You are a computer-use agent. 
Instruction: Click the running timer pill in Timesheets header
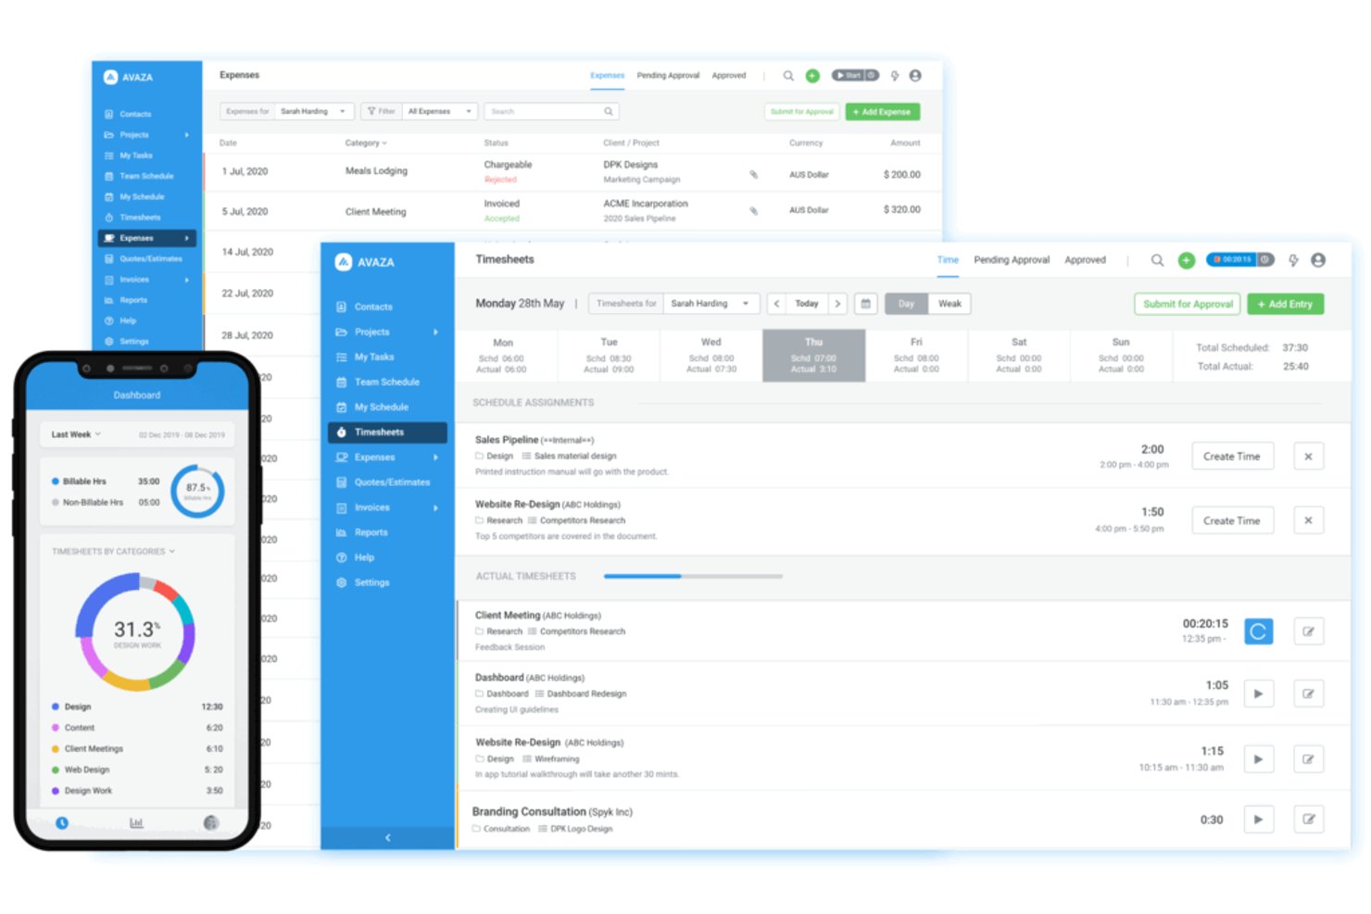click(x=1239, y=260)
